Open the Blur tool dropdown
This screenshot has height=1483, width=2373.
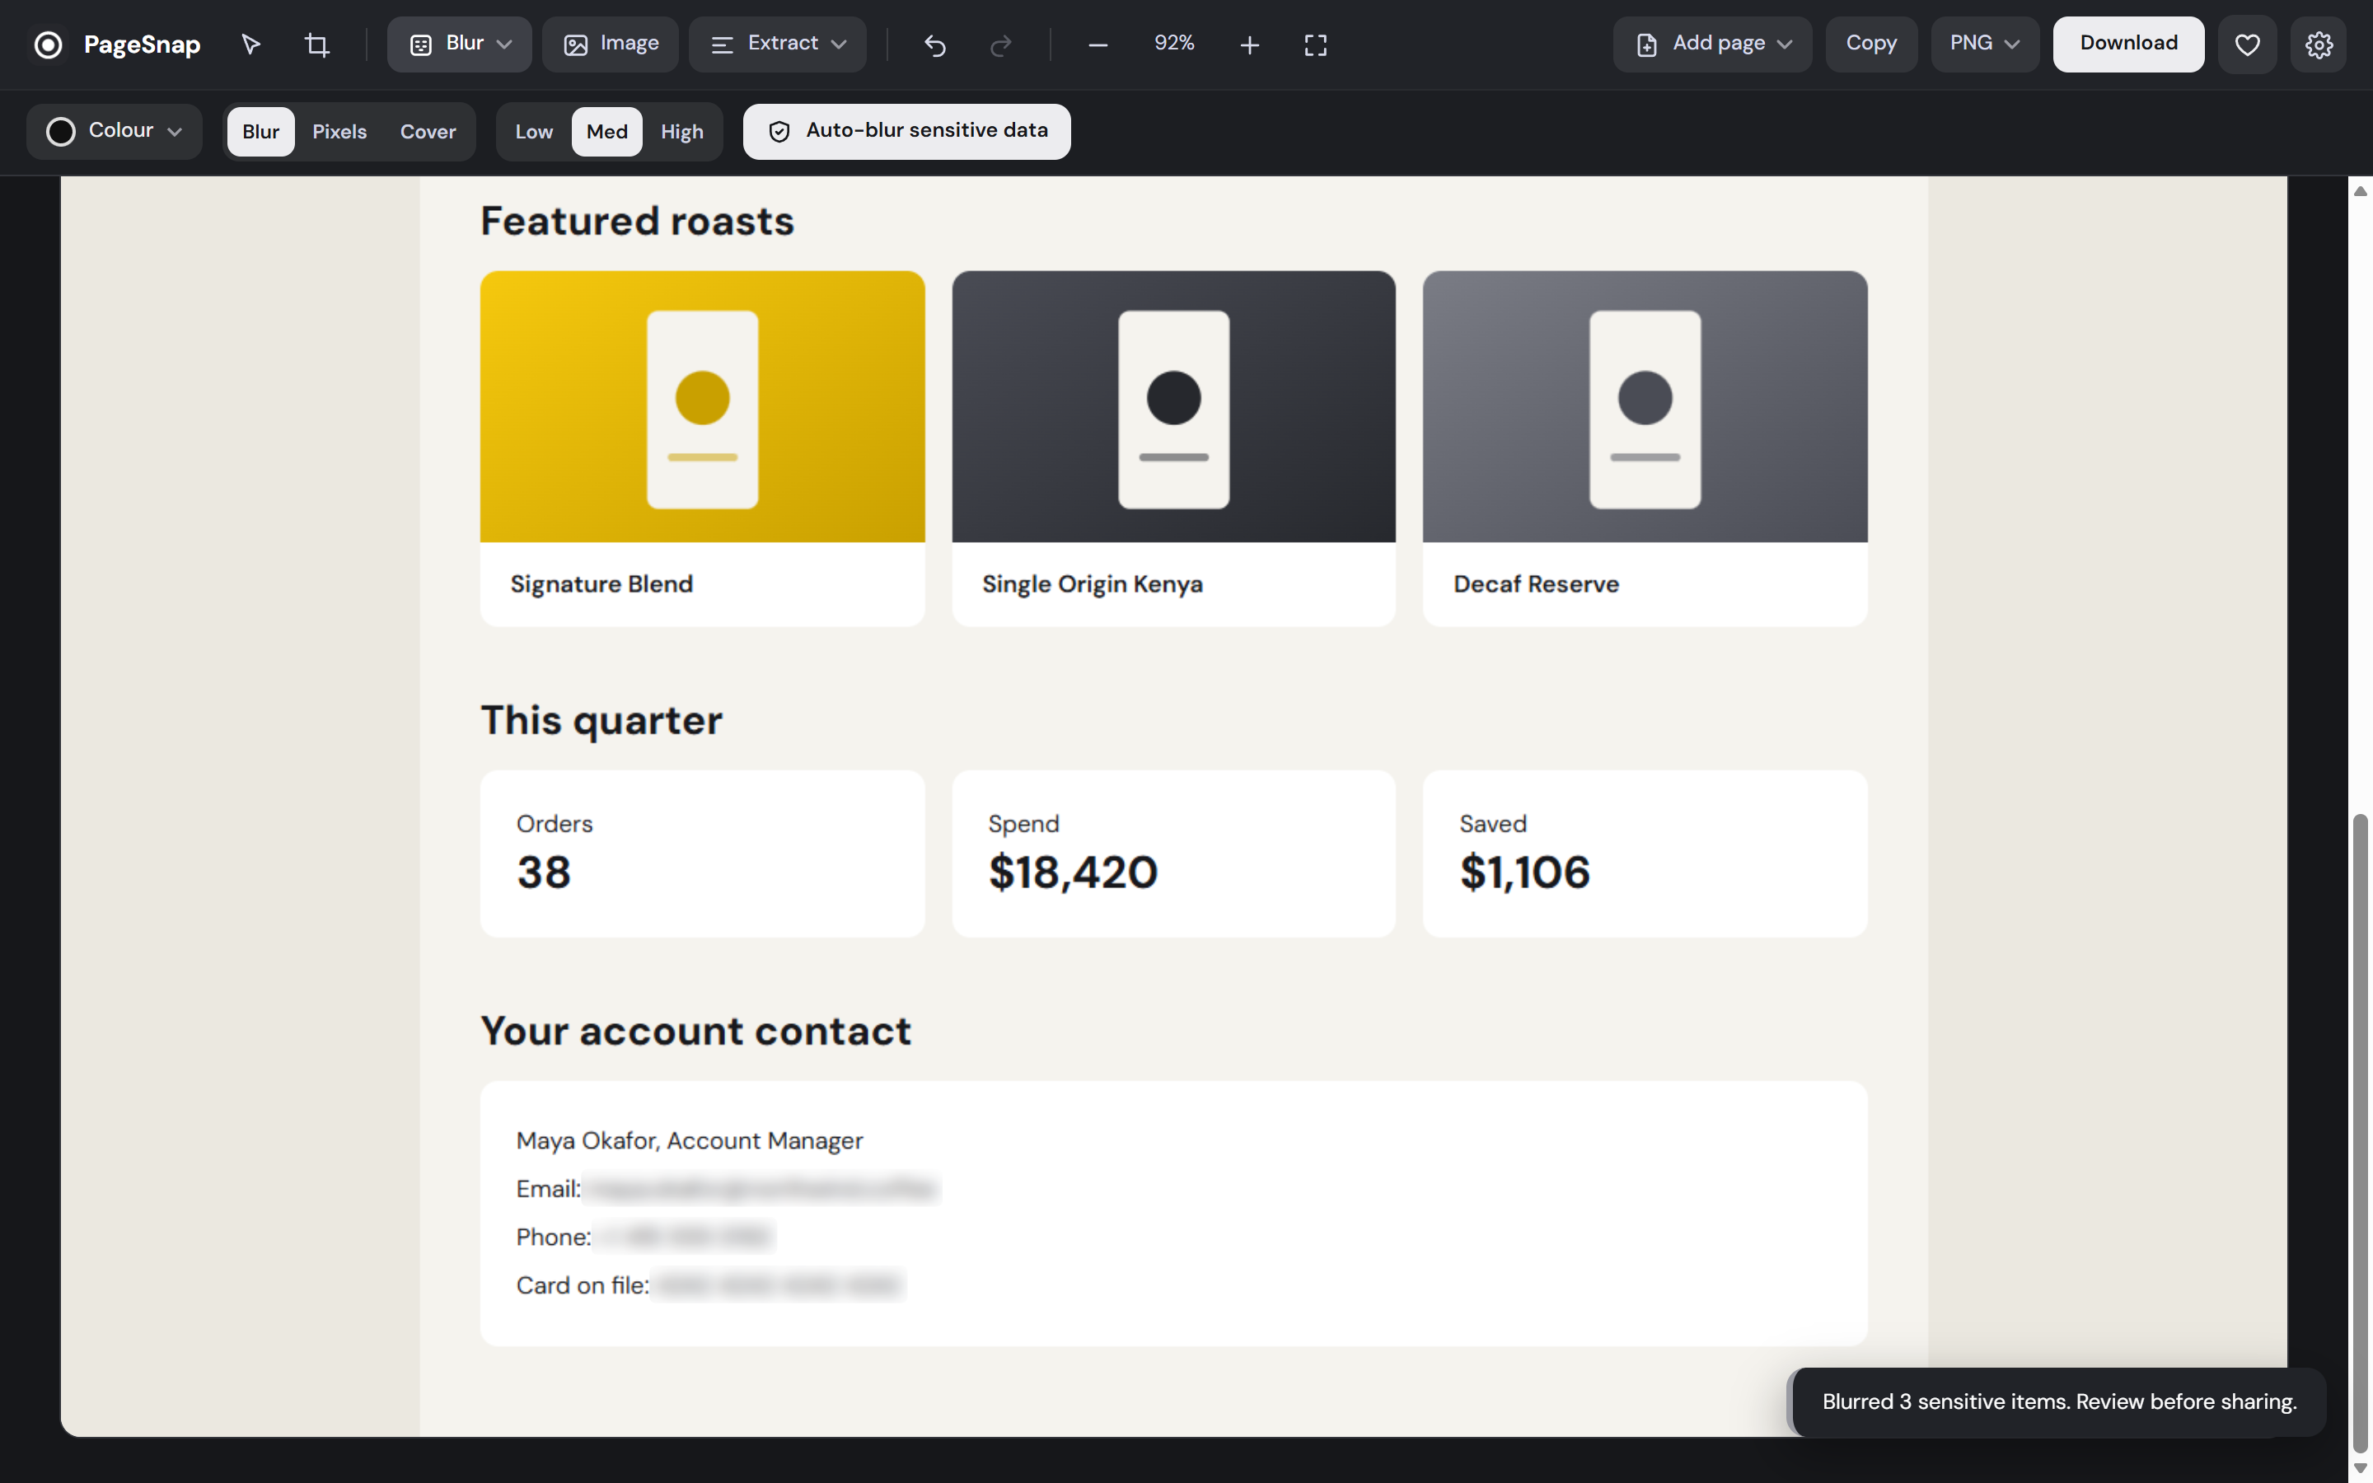[x=460, y=44]
